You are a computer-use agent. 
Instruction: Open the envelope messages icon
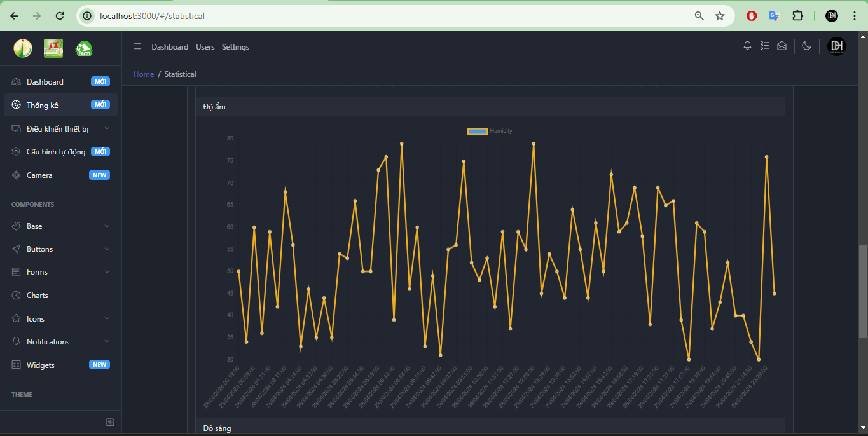tap(782, 46)
